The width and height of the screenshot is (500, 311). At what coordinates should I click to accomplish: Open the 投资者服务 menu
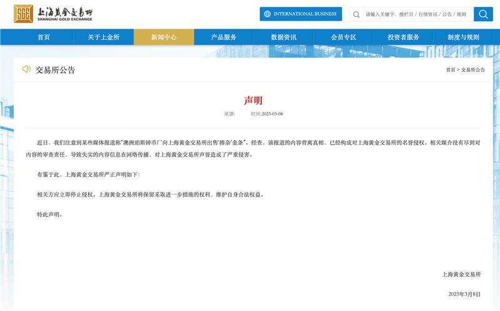(x=403, y=37)
